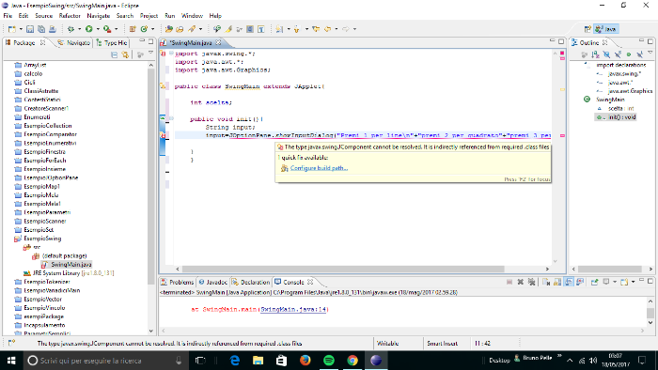Switch to the Javadoc tab
The width and height of the screenshot is (658, 370).
213,282
